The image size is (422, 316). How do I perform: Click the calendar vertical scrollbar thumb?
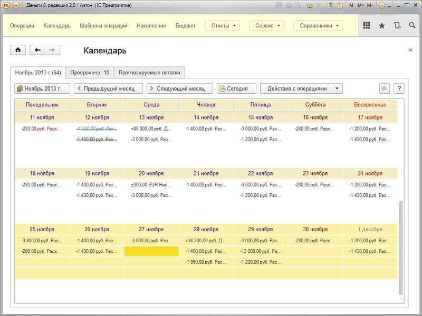tap(401, 247)
